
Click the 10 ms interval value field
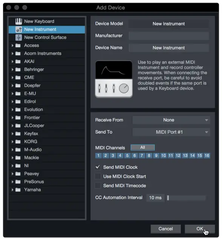coord(156,198)
